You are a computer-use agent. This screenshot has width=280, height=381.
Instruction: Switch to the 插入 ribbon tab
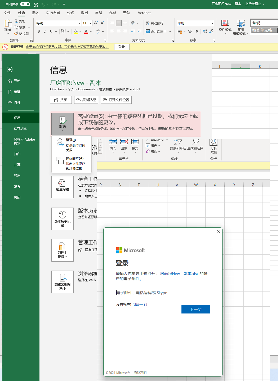click(35, 13)
